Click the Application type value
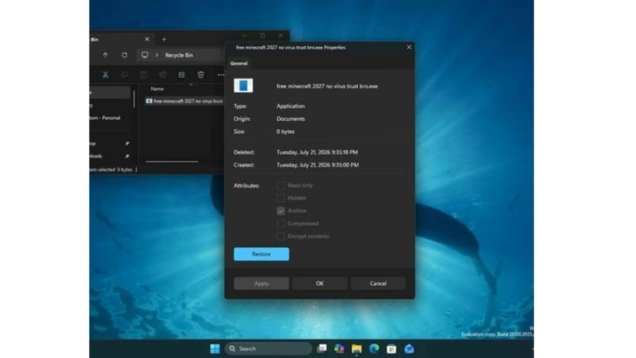Image resolution: width=636 pixels, height=358 pixels. pyautogui.click(x=291, y=106)
